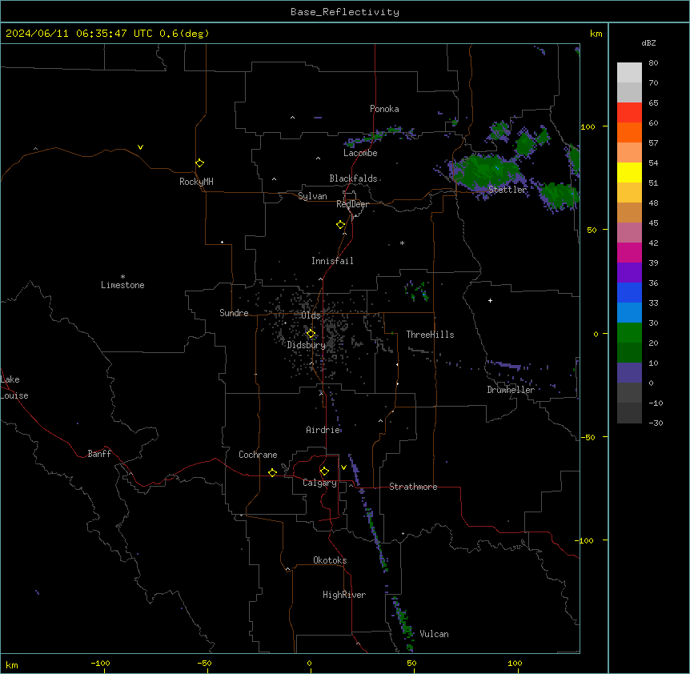The width and height of the screenshot is (690, 674).
Task: Click the Base_Reflectivity title
Action: 345,12
